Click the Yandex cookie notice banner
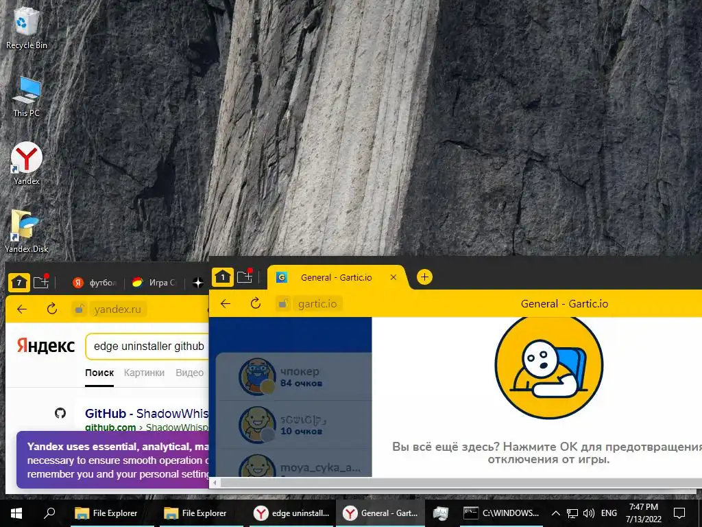702x527 pixels. (113, 460)
